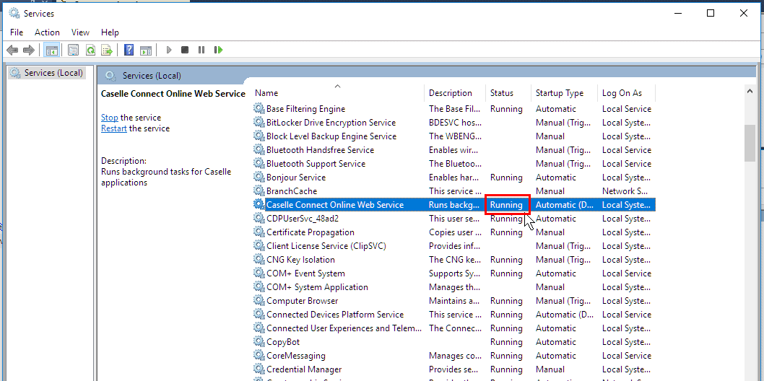The image size is (764, 381).
Task: Open the Help menu
Action: (x=110, y=32)
